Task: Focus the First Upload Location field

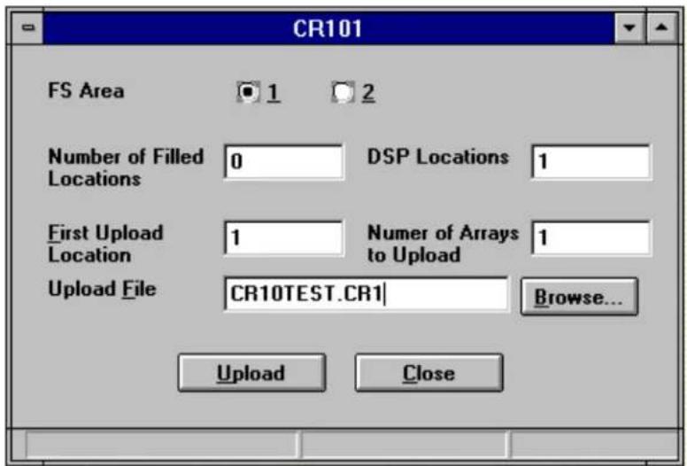Action: coord(283,238)
